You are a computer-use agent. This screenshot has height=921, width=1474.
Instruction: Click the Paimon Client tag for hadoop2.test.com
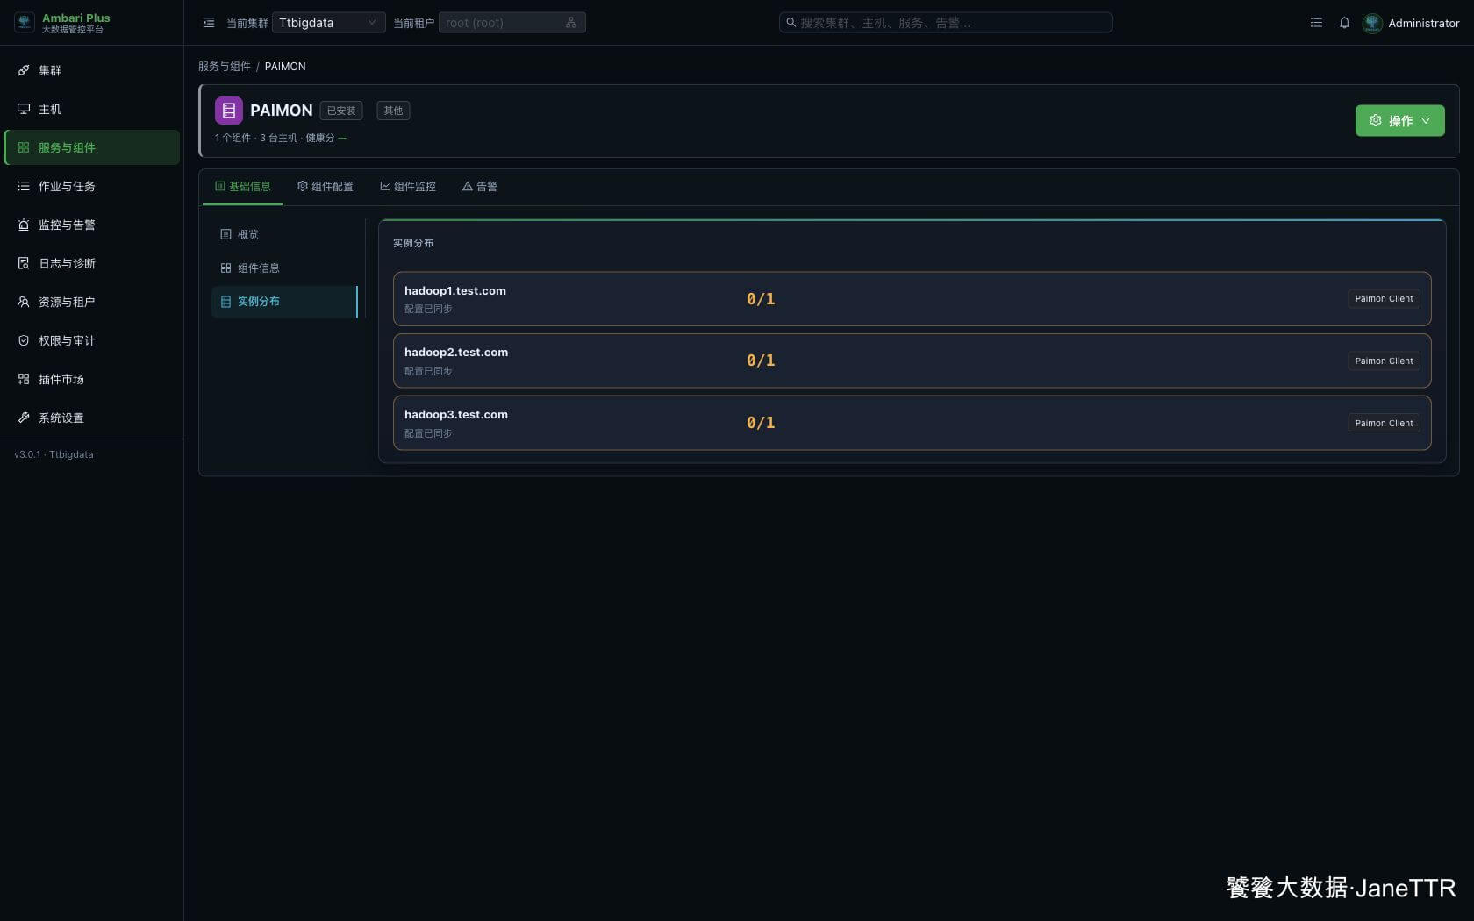(1384, 361)
